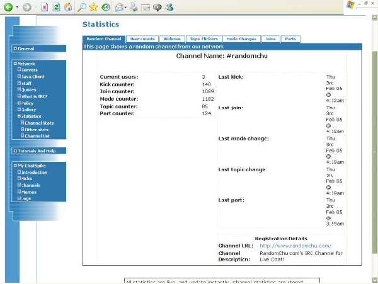Stop page loading with the red X icon
This screenshot has width=378, height=284.
click(44, 7)
